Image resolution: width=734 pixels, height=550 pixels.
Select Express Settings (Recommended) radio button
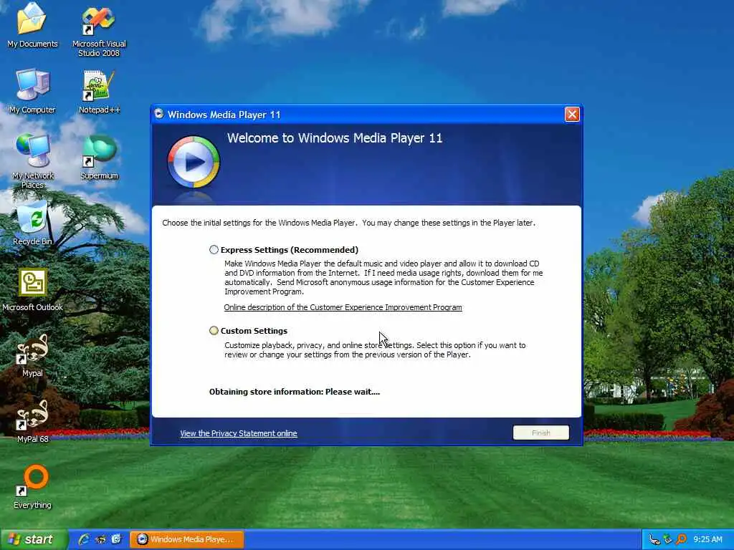click(x=214, y=250)
